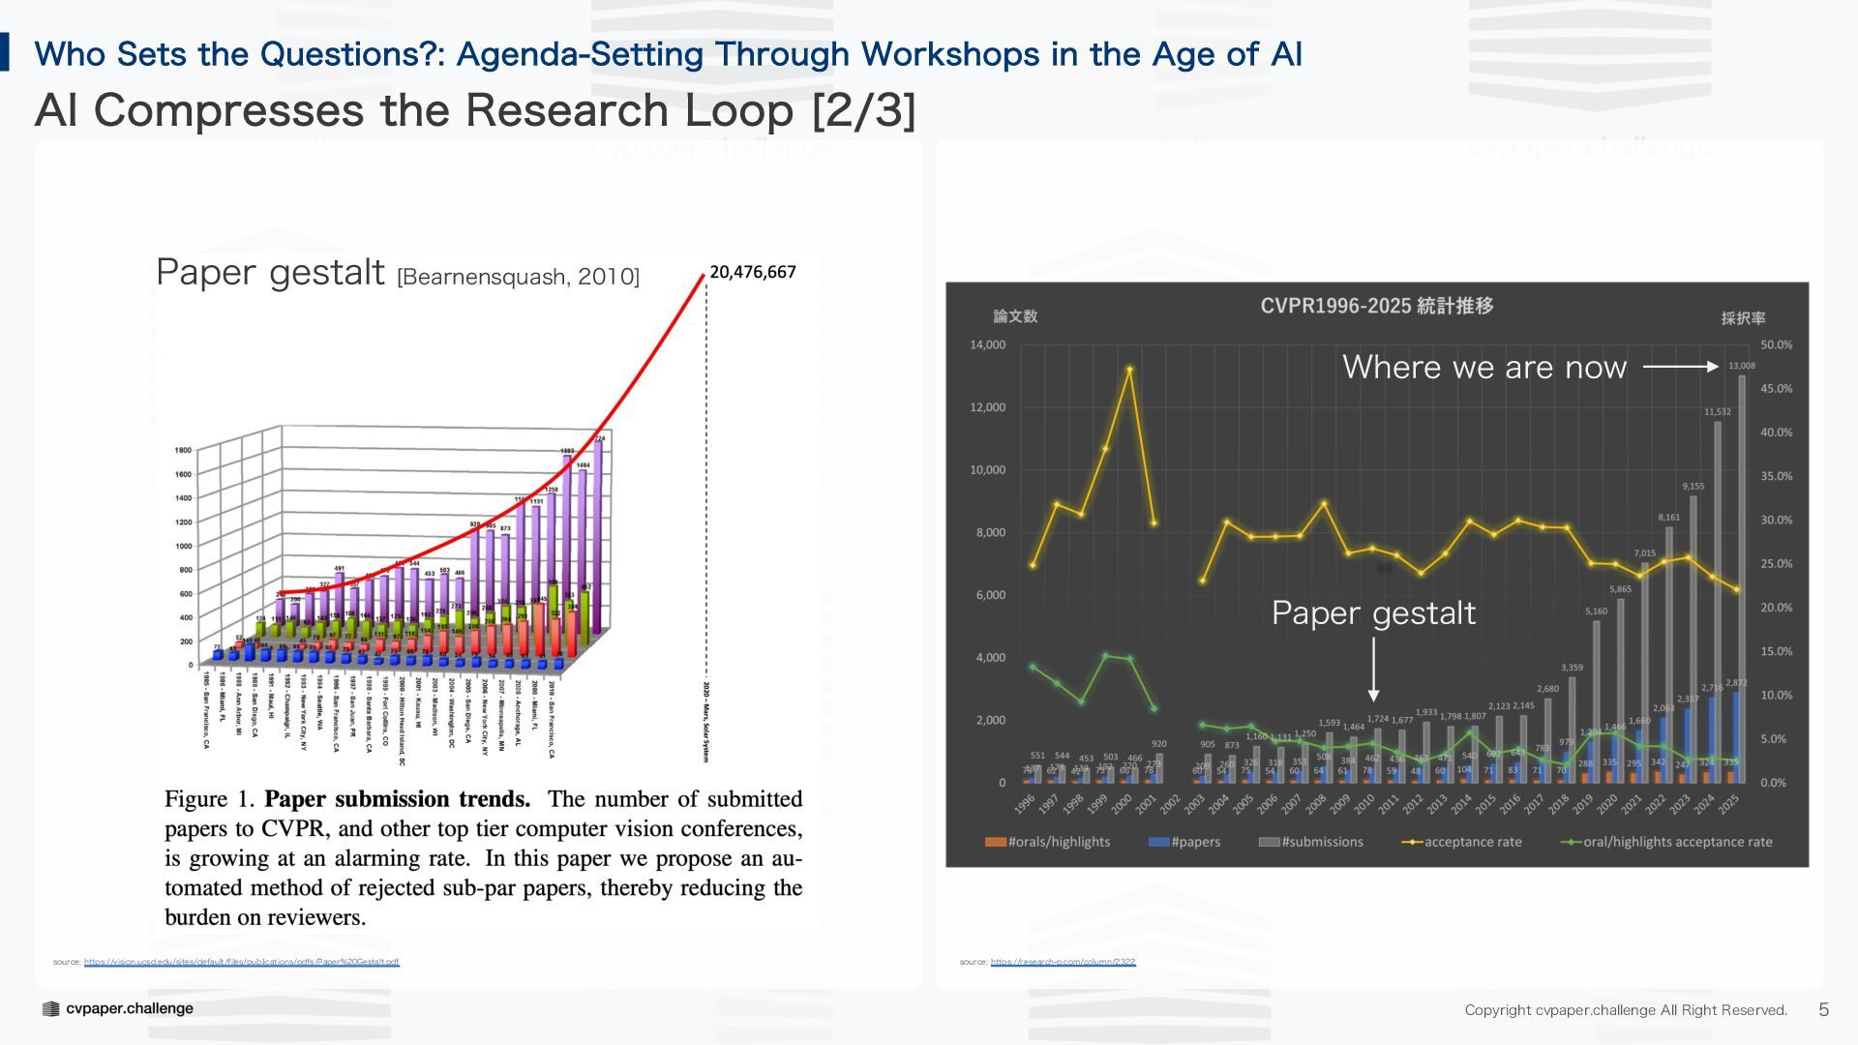Click the downward arrow below Paper gestalt annotation

tap(1373, 670)
